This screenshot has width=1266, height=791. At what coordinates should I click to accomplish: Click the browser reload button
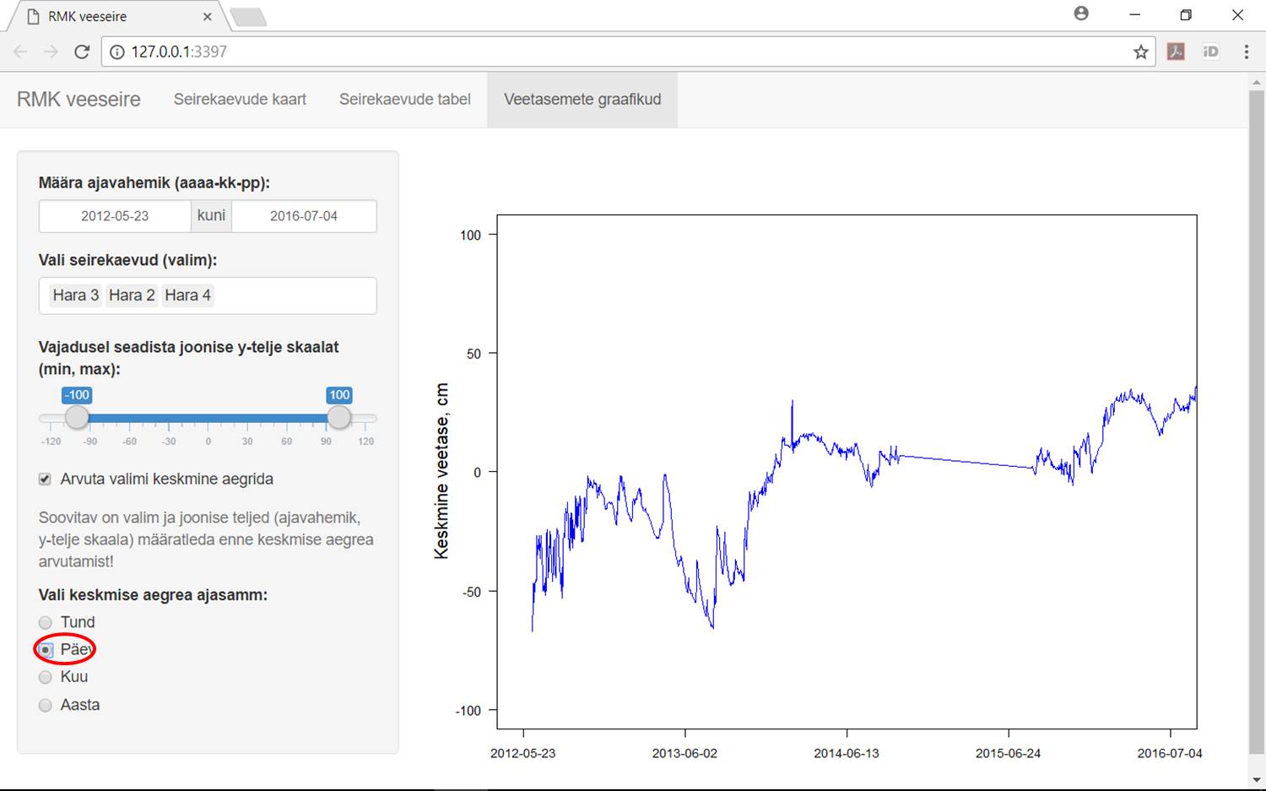click(82, 51)
